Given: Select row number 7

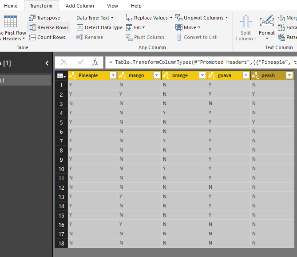Looking at the screenshot, I should (61, 141).
